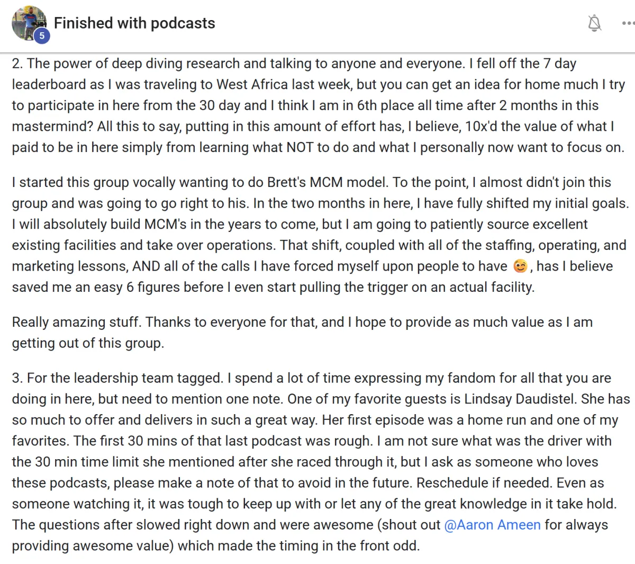The height and width of the screenshot is (564, 635).
Task: Open the author's profile avatar
Action: 29,23
